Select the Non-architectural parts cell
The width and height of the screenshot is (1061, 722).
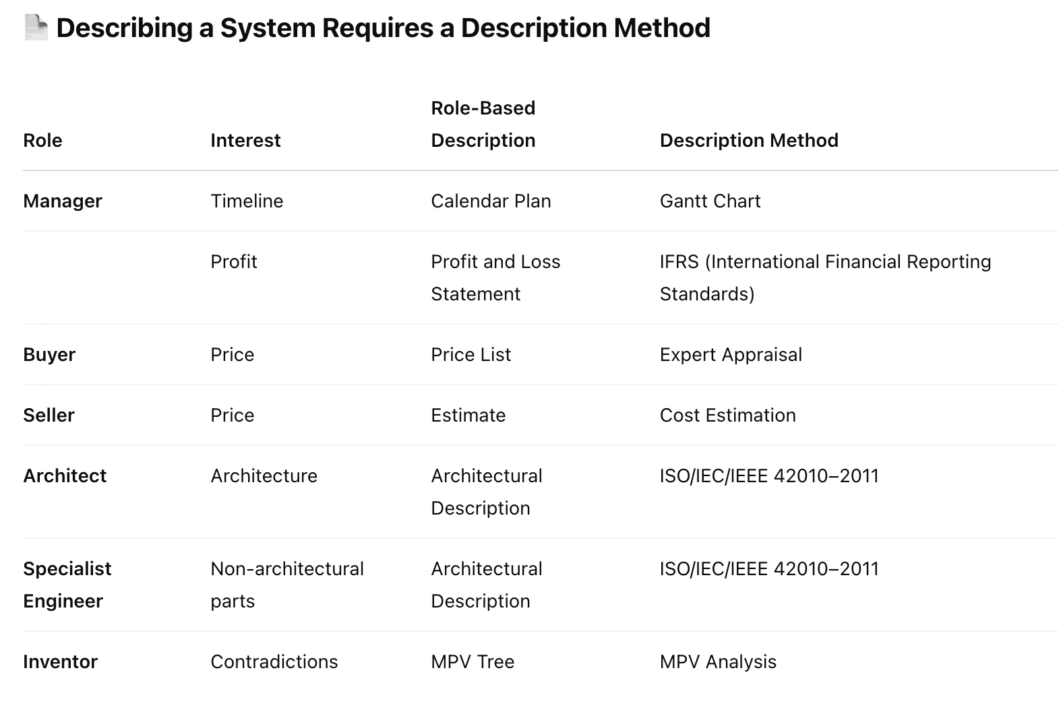click(286, 585)
